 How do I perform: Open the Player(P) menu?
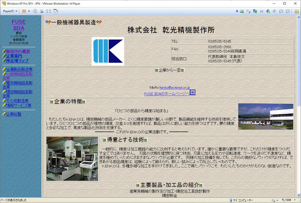pos(10,11)
